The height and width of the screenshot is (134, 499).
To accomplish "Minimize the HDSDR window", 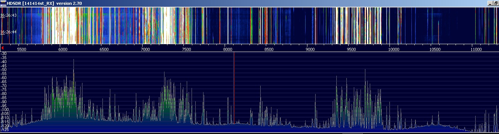I will [x=490, y=3].
